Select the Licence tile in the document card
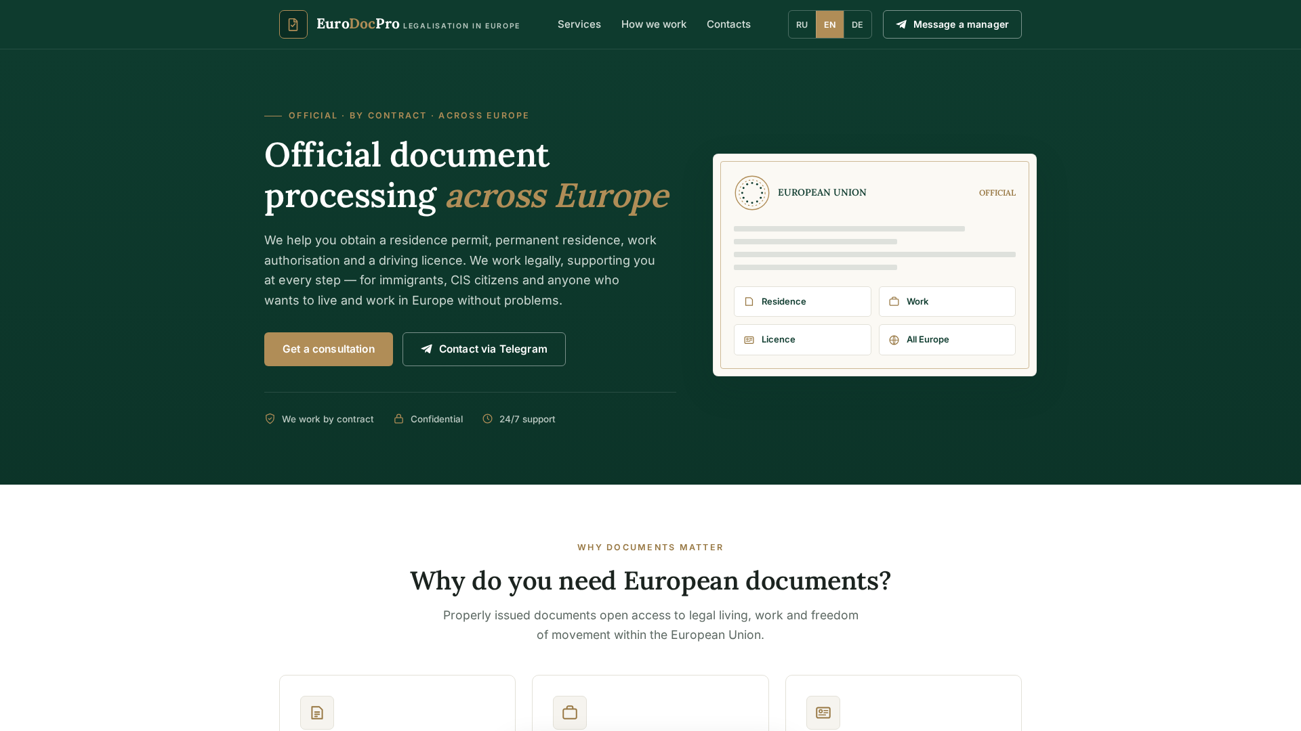 802,340
